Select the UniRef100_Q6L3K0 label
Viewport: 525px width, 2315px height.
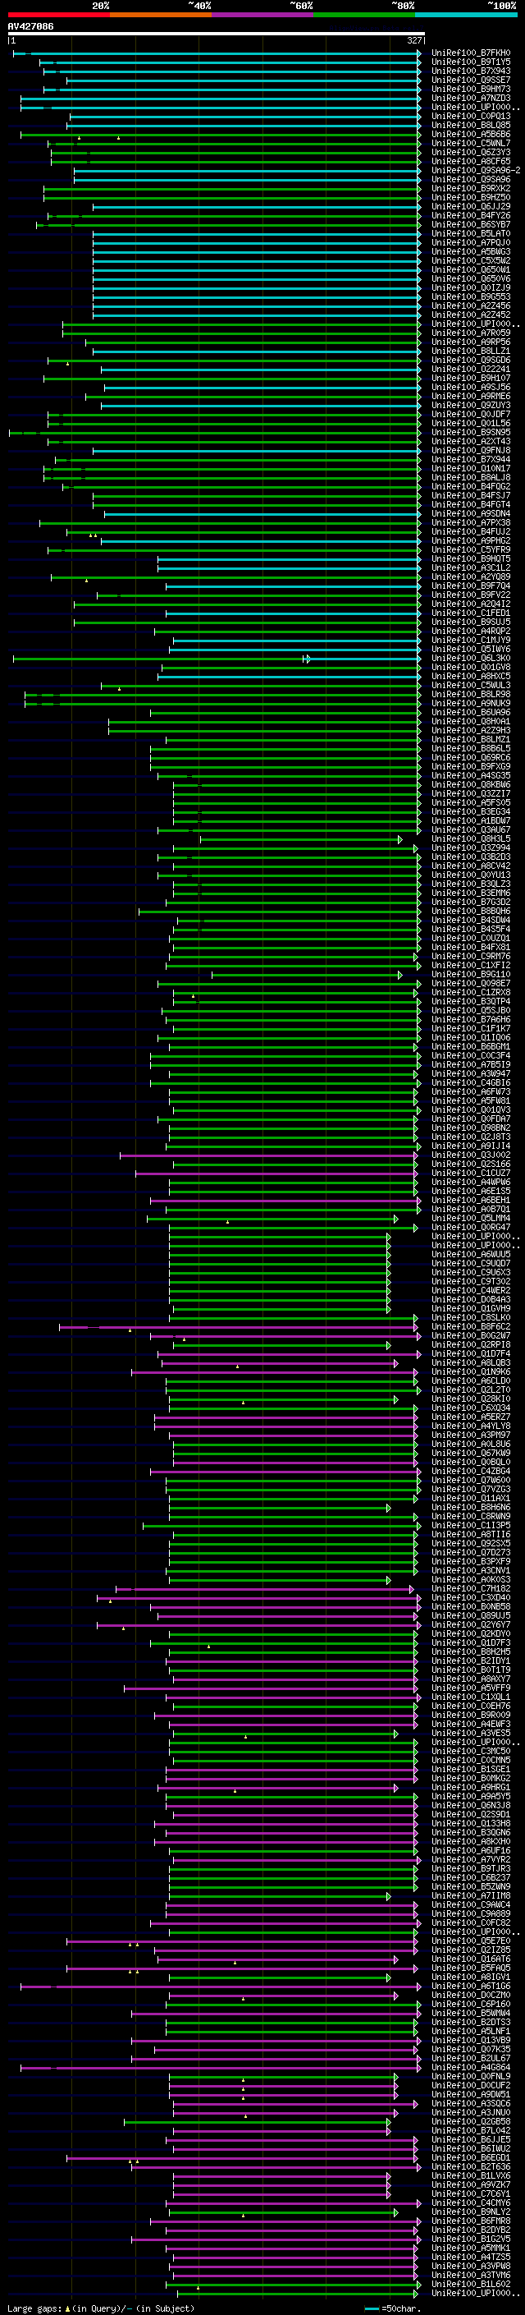coord(471,659)
